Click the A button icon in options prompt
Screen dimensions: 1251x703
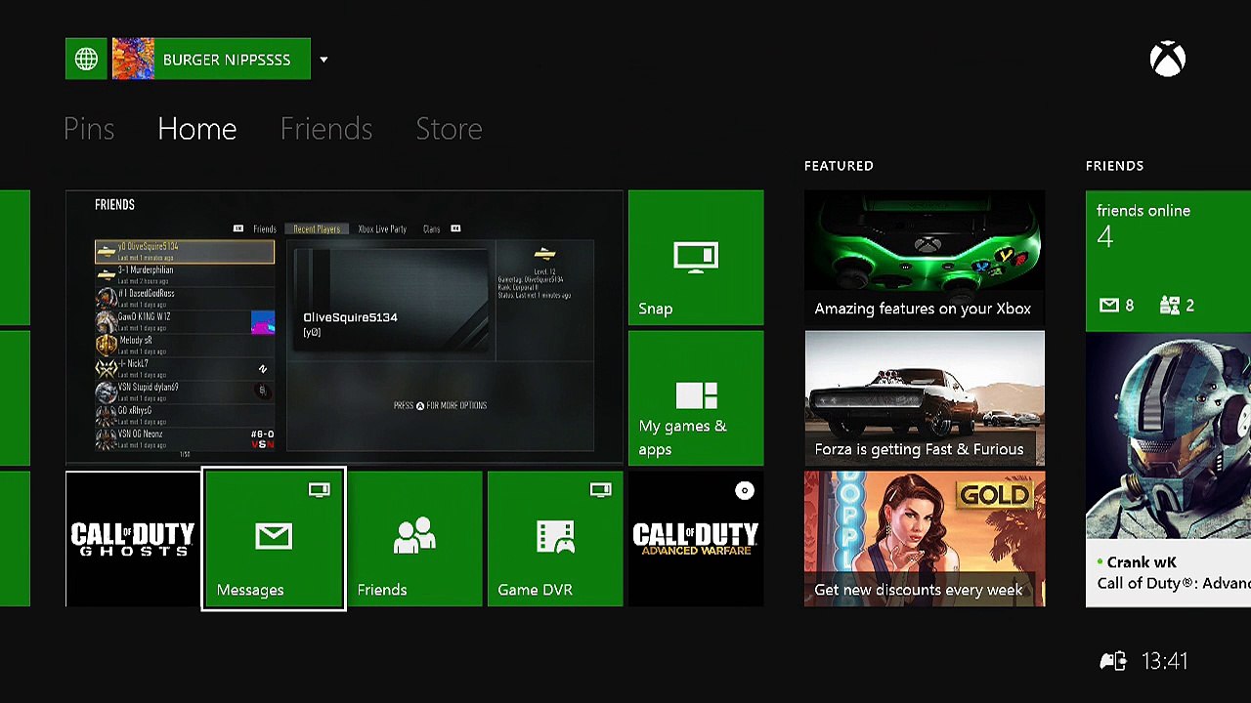point(420,405)
